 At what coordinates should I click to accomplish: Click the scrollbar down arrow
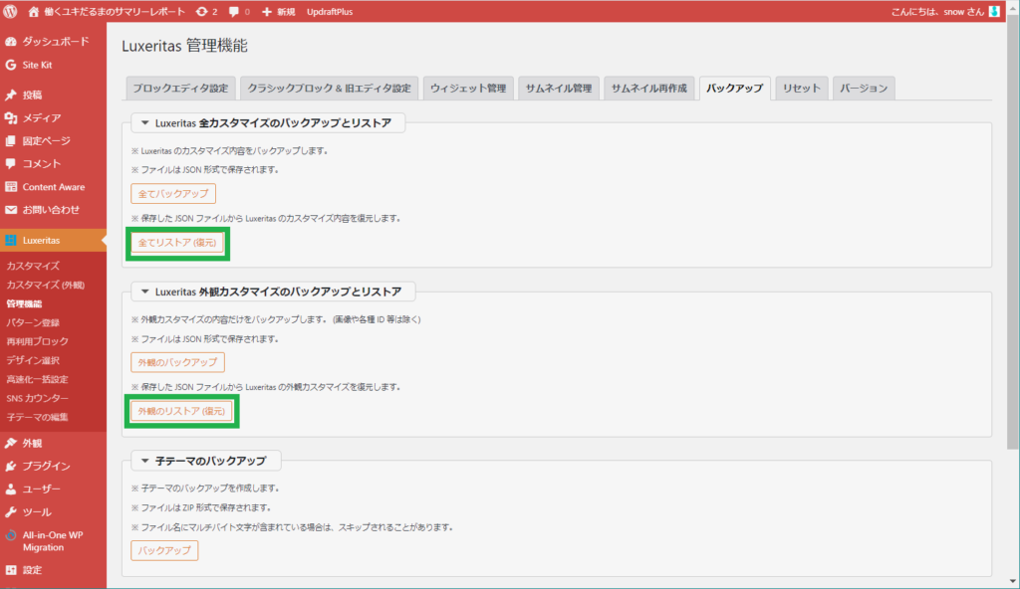(x=1013, y=581)
